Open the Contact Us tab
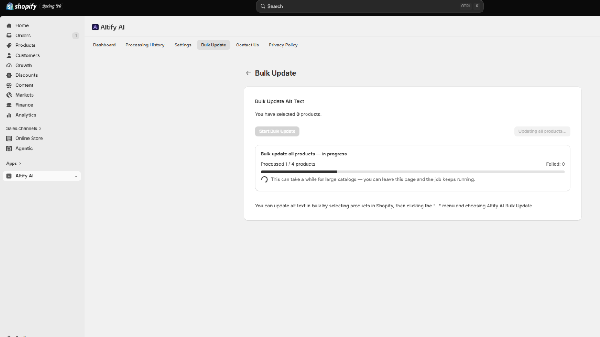Viewport: 600px width, 337px height. pyautogui.click(x=247, y=45)
